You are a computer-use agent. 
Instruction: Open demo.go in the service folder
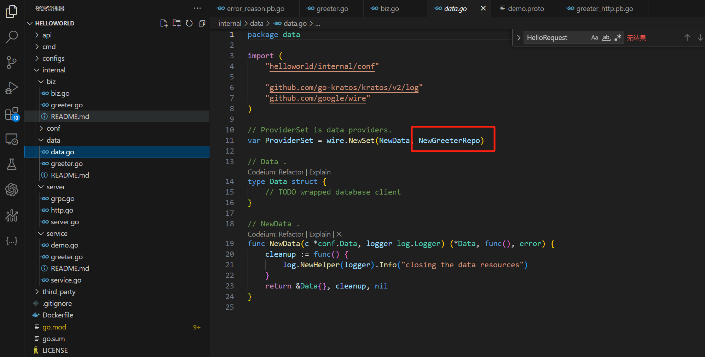(x=117, y=245)
